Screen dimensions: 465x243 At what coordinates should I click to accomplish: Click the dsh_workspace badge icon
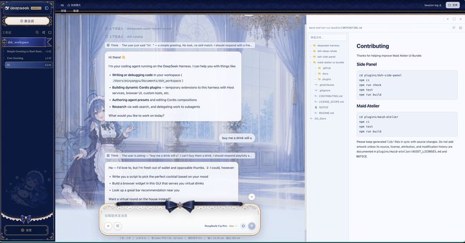tap(4, 42)
